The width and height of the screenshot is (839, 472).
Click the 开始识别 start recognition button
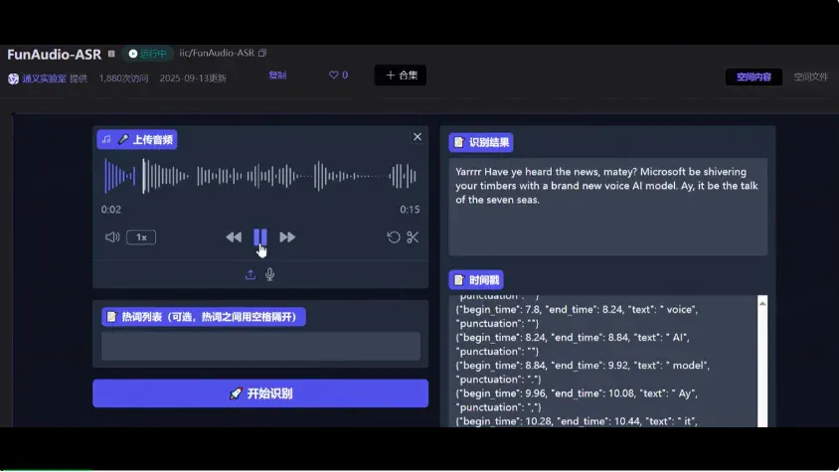pyautogui.click(x=260, y=393)
